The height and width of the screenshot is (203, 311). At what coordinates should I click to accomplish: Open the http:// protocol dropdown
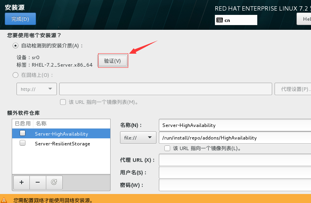click(37, 89)
